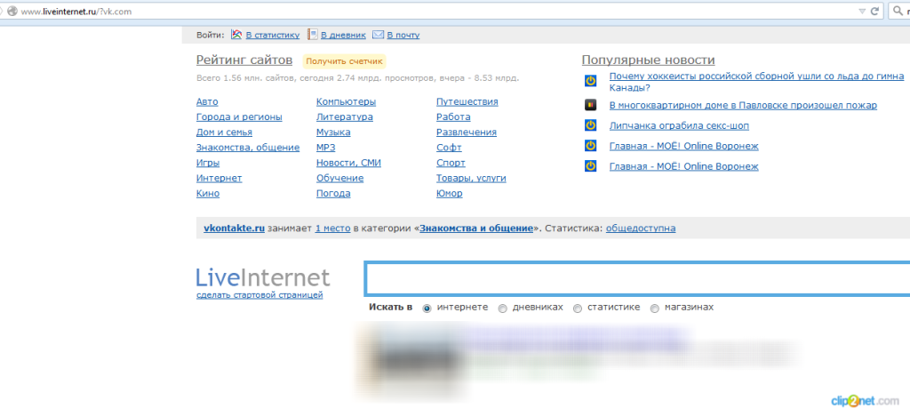Open 'сделать стартовой страницей' link
This screenshot has height=409, width=910.
pyautogui.click(x=259, y=294)
